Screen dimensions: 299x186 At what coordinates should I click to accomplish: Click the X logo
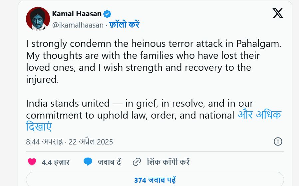(x=278, y=13)
